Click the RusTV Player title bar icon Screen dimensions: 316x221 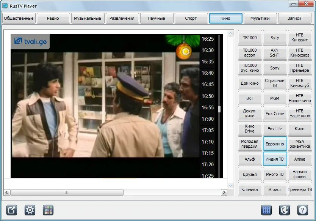click(x=5, y=6)
